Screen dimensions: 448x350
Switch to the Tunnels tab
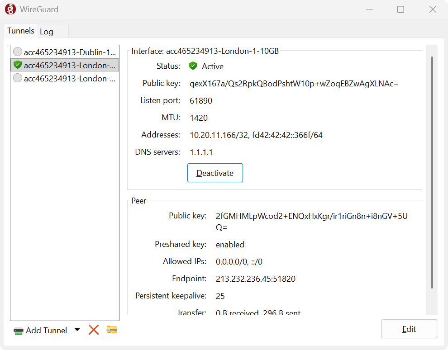click(x=20, y=31)
